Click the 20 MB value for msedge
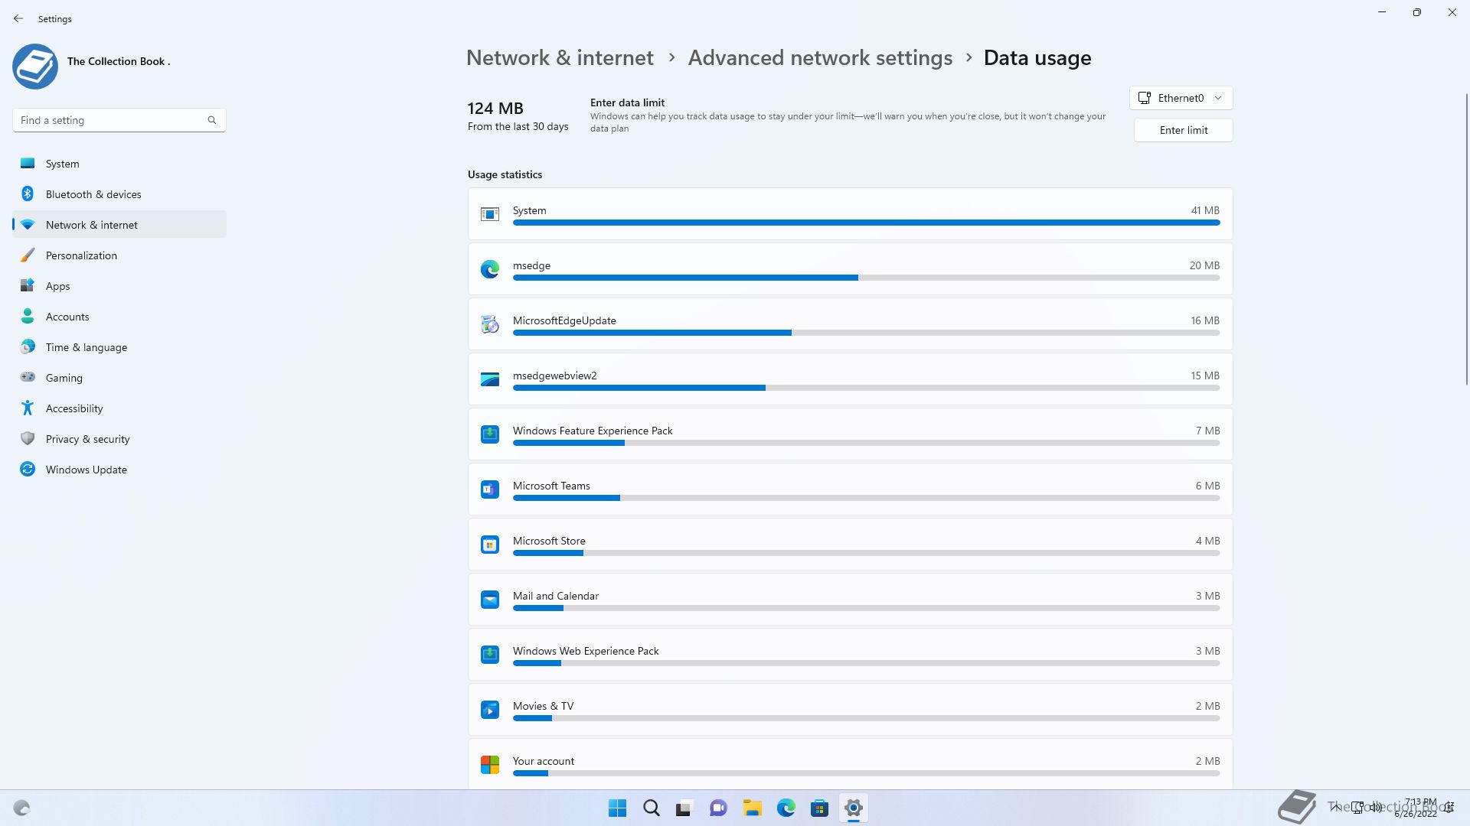Screen dimensions: 1470x826 point(1204,265)
